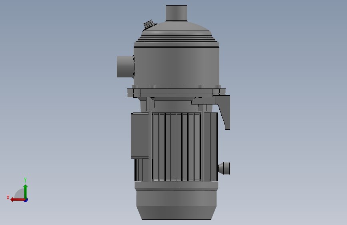
Task: Click the red X axis arrow of triad
Action: [x=18, y=200]
